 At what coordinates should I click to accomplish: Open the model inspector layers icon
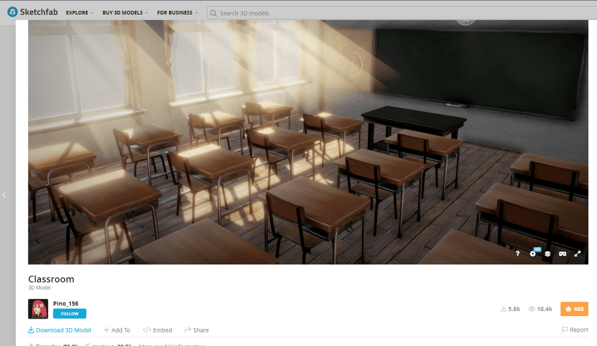pyautogui.click(x=547, y=253)
